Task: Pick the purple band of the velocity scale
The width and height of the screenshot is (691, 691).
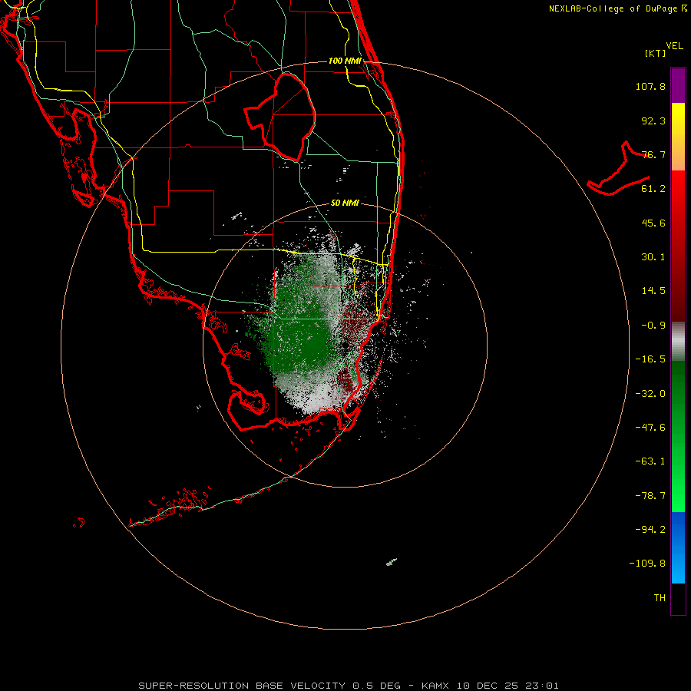Action: [x=678, y=85]
